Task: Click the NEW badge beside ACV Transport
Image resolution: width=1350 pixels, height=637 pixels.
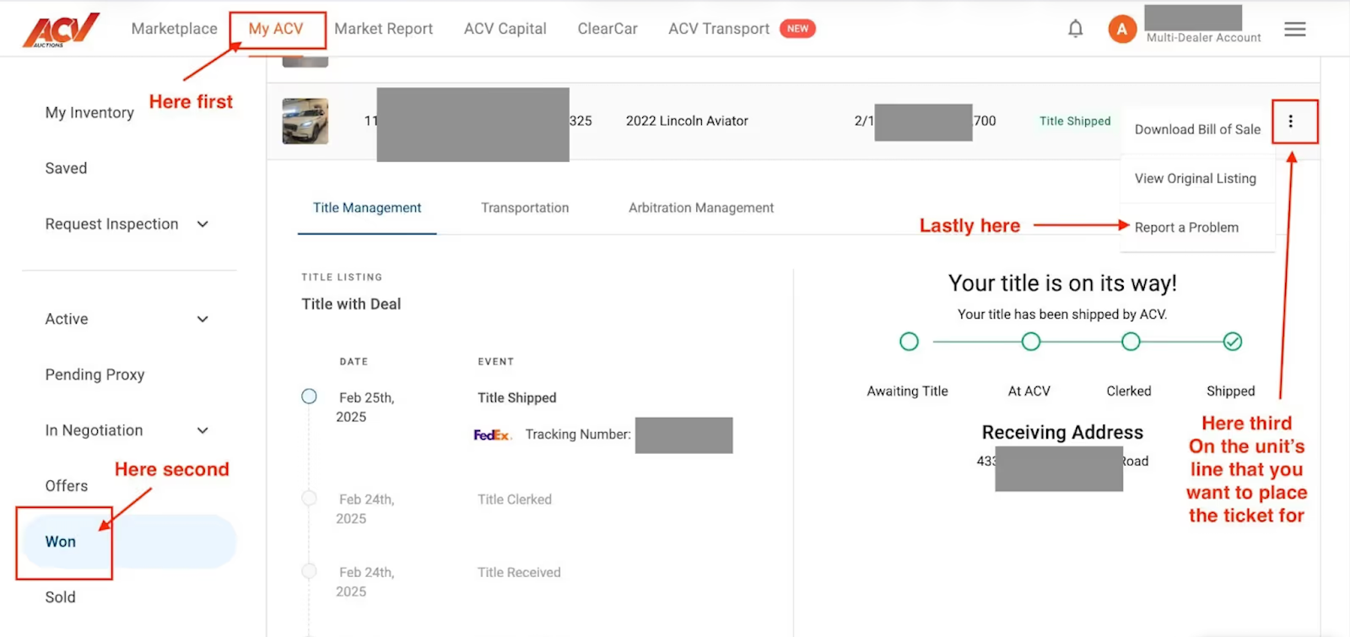Action: [797, 29]
